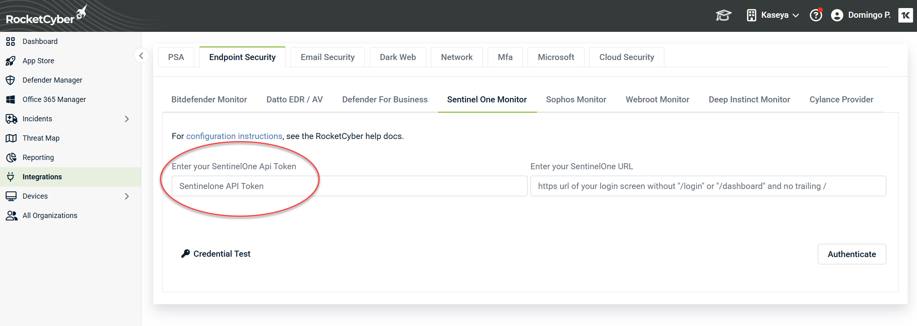Image resolution: width=917 pixels, height=326 pixels.
Task: Click the Domingo P. user avatar icon
Action: point(837,15)
